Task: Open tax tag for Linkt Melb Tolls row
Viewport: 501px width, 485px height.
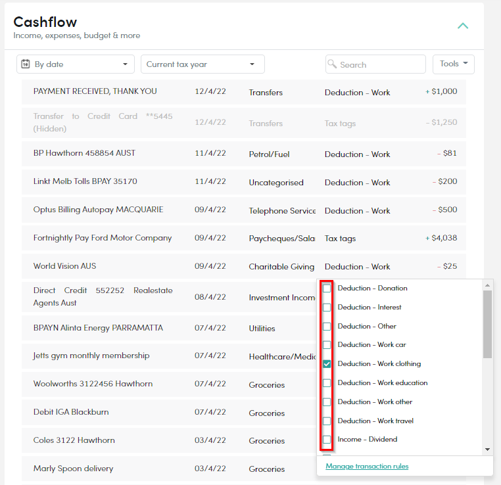Action: click(x=357, y=182)
